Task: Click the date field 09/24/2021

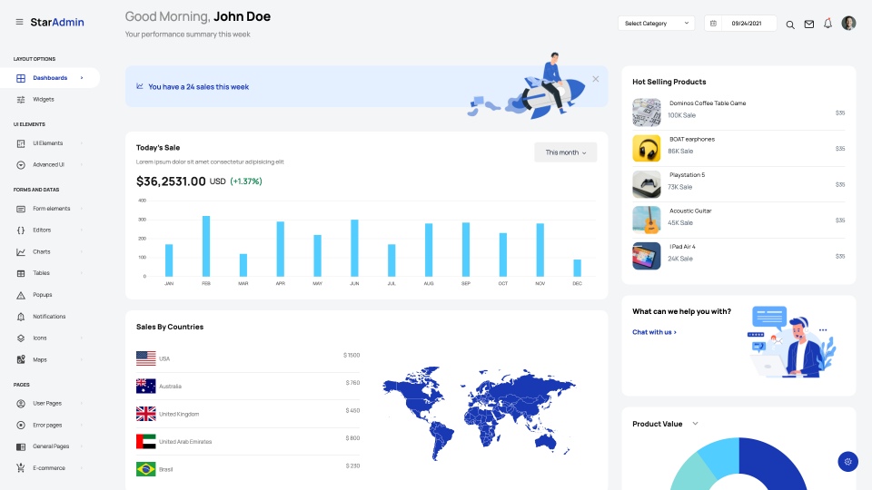Action: click(747, 24)
